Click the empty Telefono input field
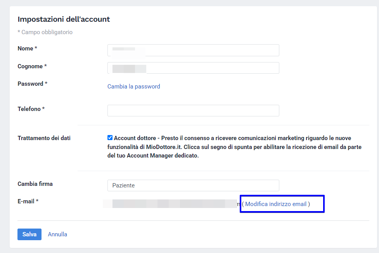This screenshot has height=253, width=379. [x=193, y=111]
